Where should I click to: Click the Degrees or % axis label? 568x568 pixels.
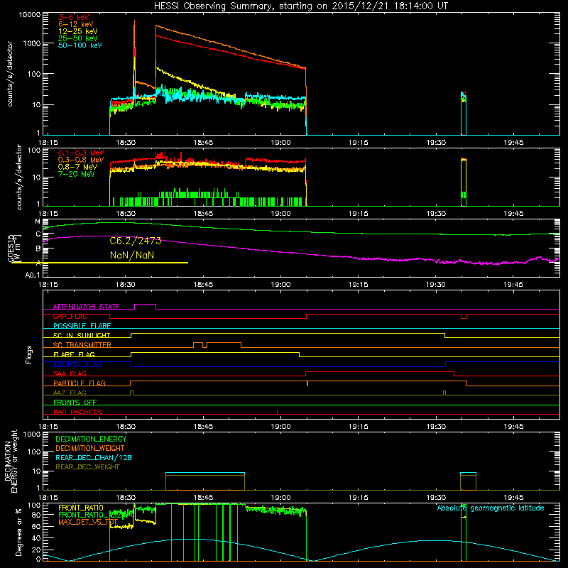click(x=18, y=532)
